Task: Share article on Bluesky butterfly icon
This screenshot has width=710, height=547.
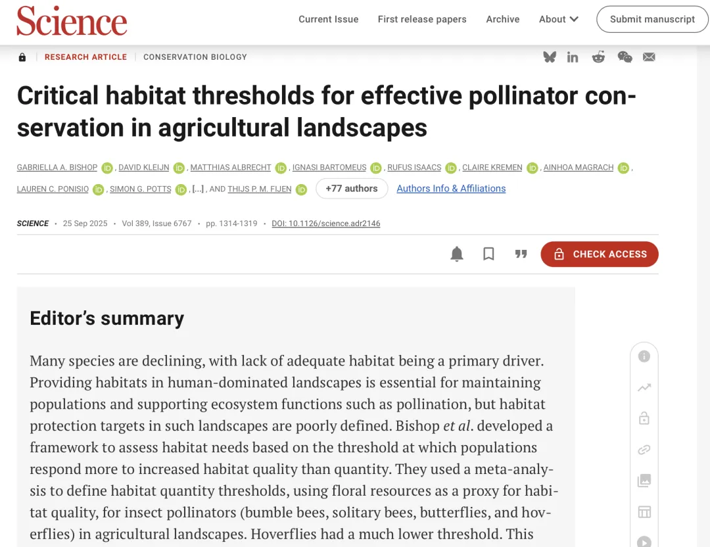Action: 550,57
